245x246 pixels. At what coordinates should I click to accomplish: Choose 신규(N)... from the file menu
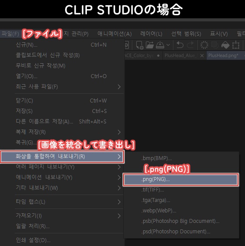[x=62, y=45]
